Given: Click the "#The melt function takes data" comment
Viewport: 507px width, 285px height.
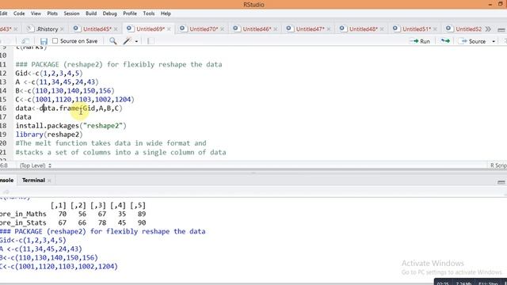Looking at the screenshot, I should 111,143.
